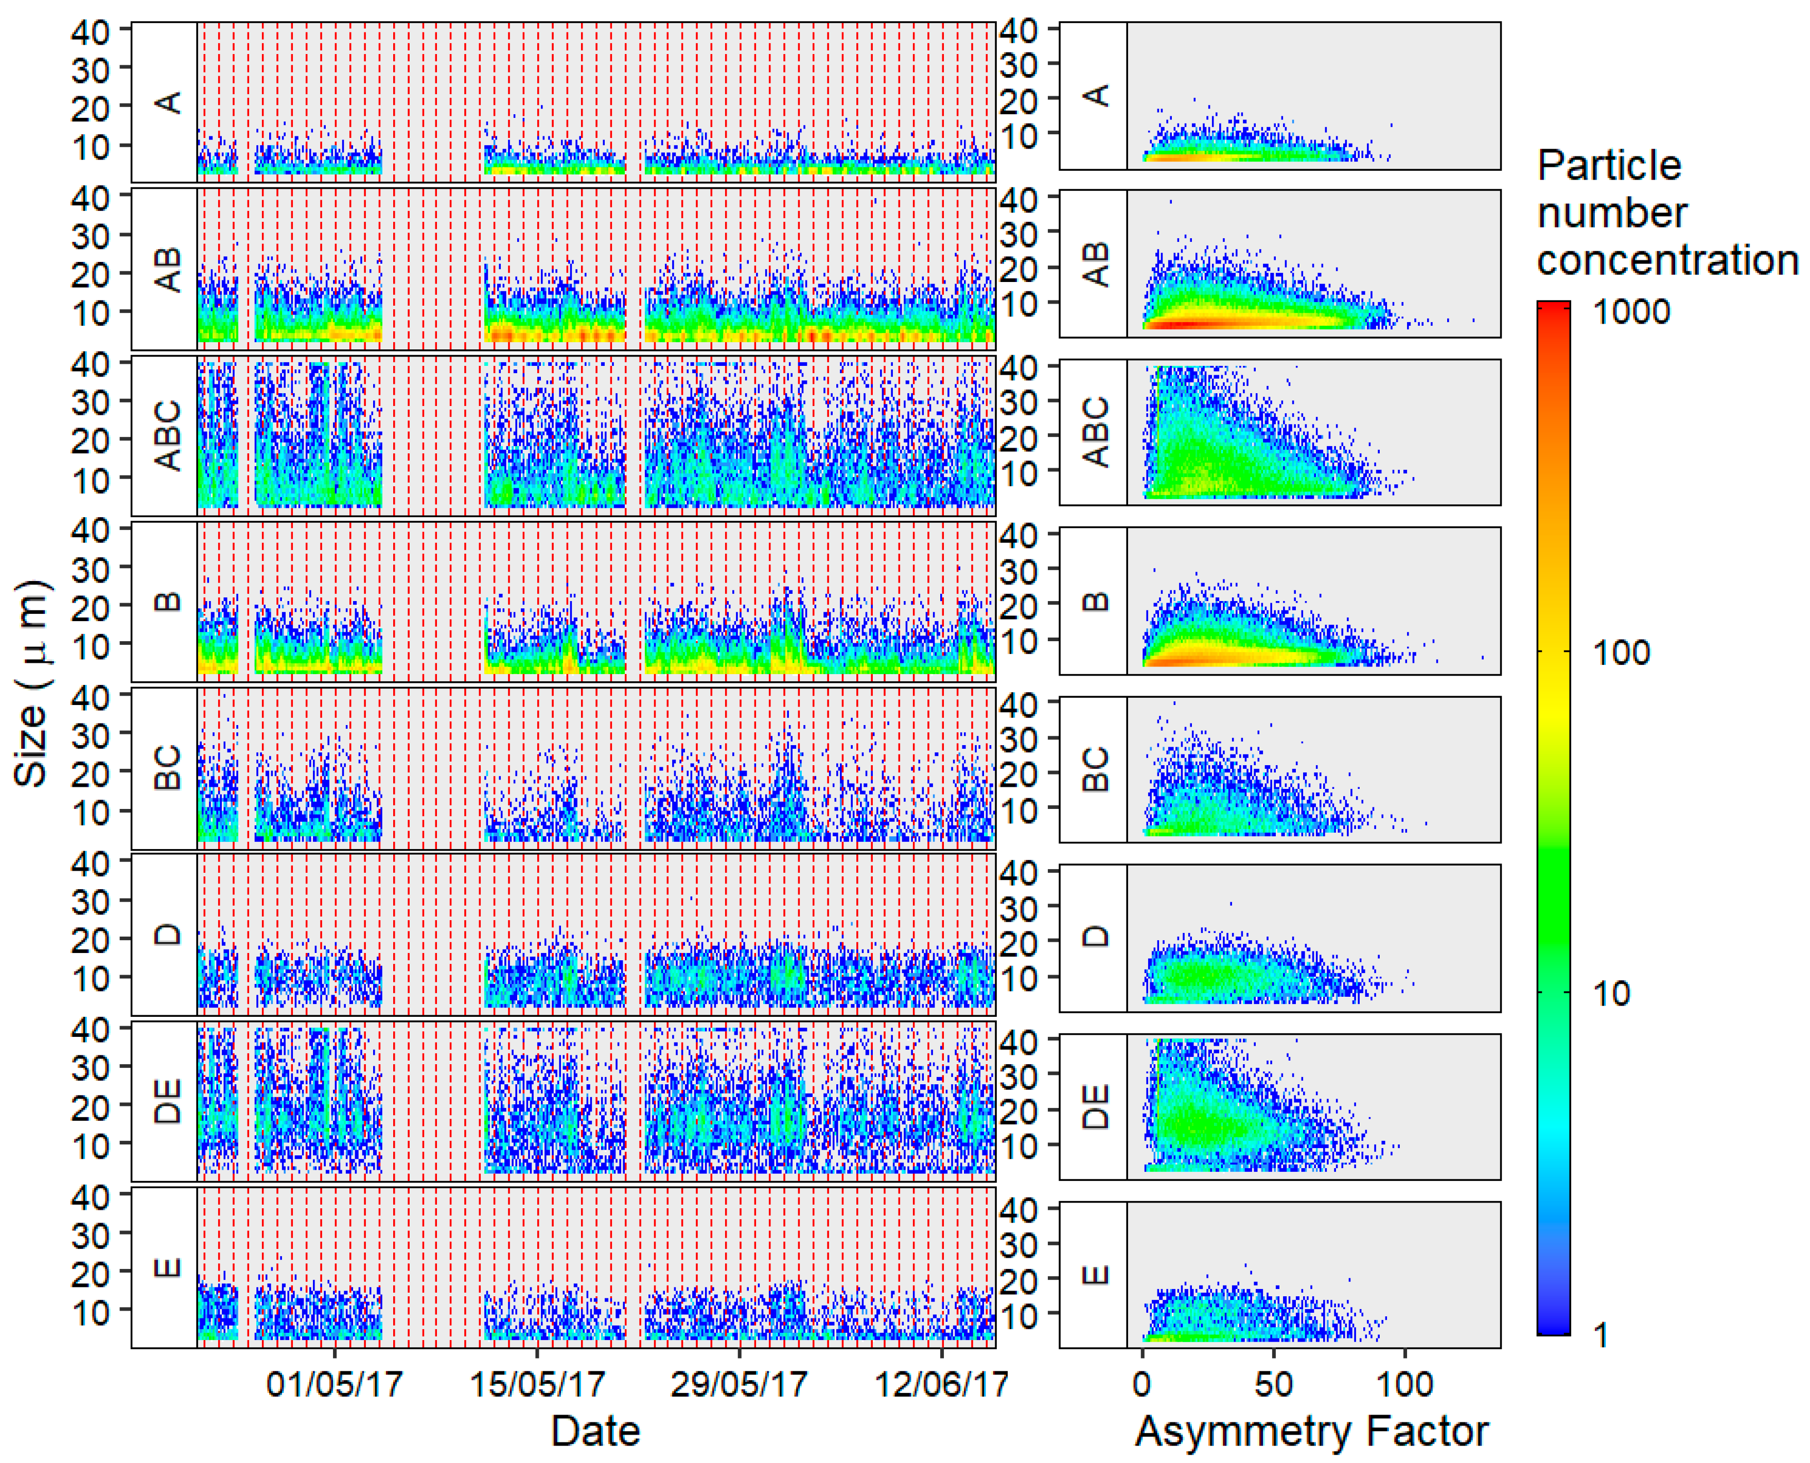Click the DE time-series heatmap panel
This screenshot has height=1463, width=1810.
click(x=596, y=1101)
